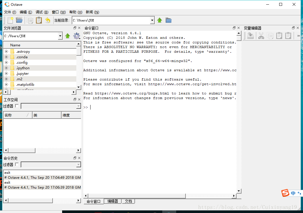Sort workspace by 类 column

tap(47, 115)
